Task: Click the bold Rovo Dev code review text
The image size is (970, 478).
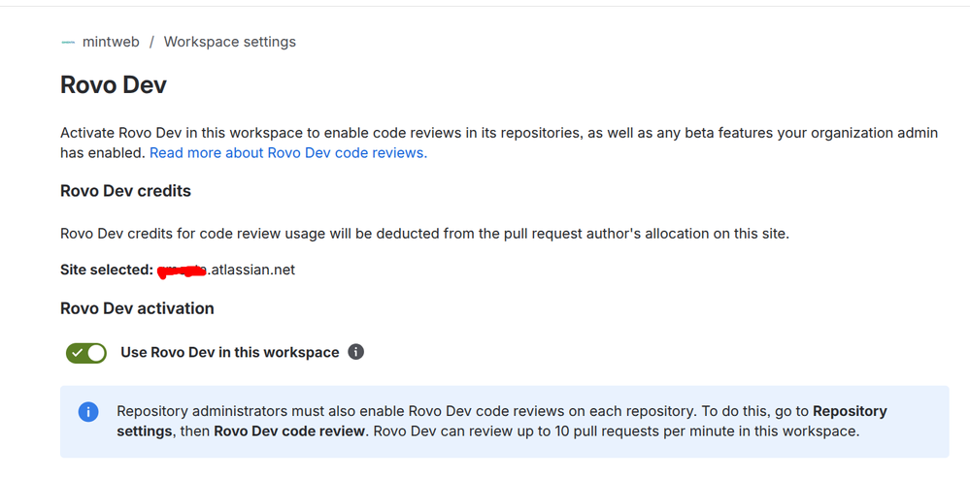Action: (x=289, y=431)
